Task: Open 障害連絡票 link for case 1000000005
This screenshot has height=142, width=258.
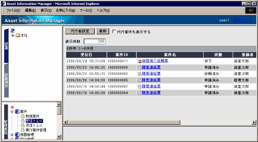Action: [151, 80]
